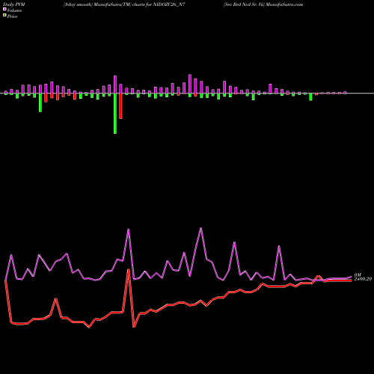Click the tallest green bar in bar chart
The height and width of the screenshot is (374, 374).
115,114
